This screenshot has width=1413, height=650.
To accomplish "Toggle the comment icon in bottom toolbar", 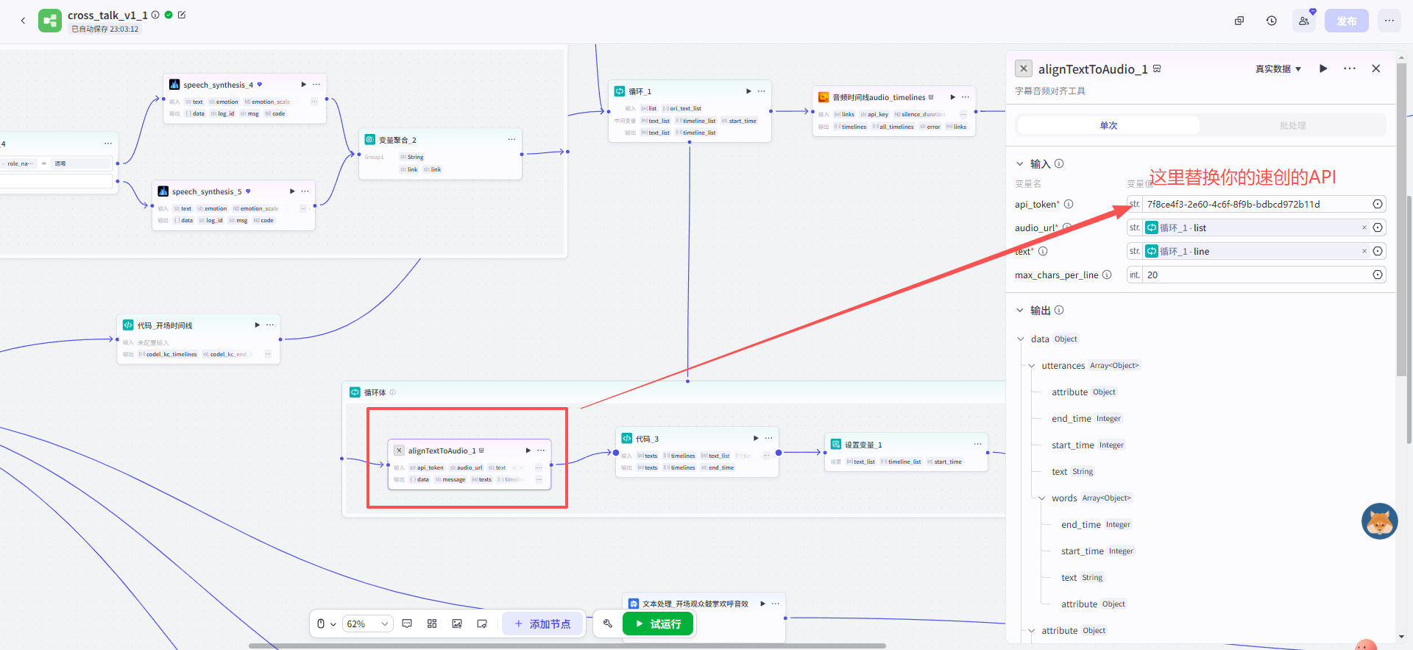I will click(x=407, y=623).
